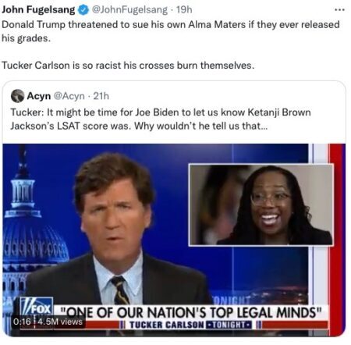Screen dimensions: 351x345
Task: Click John Fugelsang's blue verified badge
Action: pos(83,10)
